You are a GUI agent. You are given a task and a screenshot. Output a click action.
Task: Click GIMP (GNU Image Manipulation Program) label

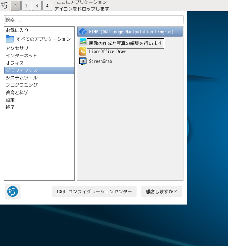131,32
